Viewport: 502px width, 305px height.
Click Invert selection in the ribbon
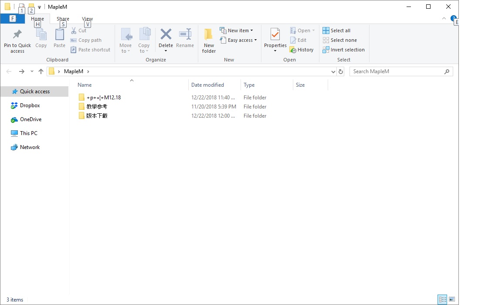343,50
